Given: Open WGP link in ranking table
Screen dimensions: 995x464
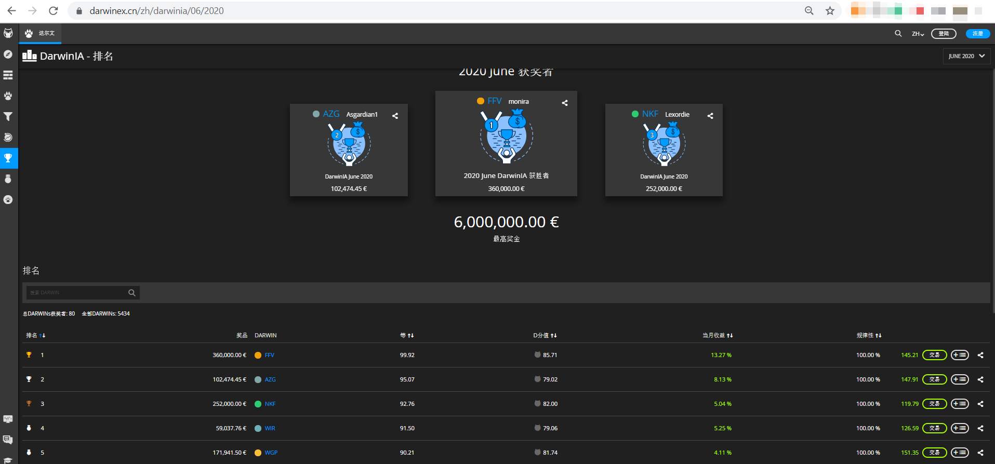Looking at the screenshot, I should click(x=271, y=453).
